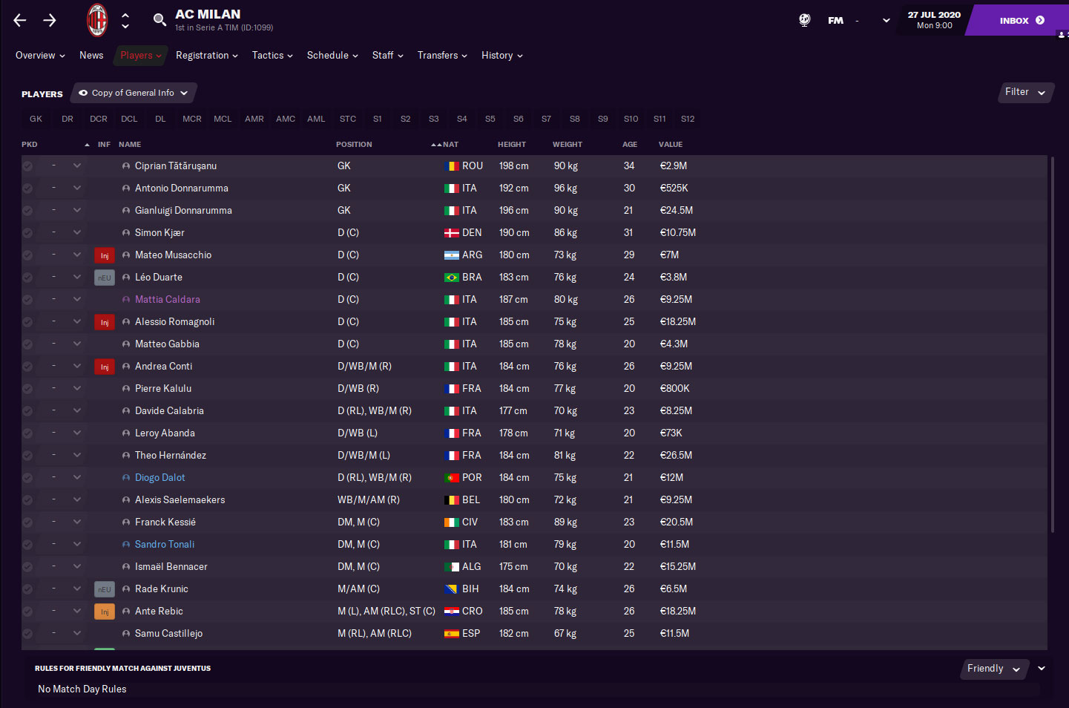
Task: Toggle pick checkbox for Sandro Tonali
Action: [27, 545]
